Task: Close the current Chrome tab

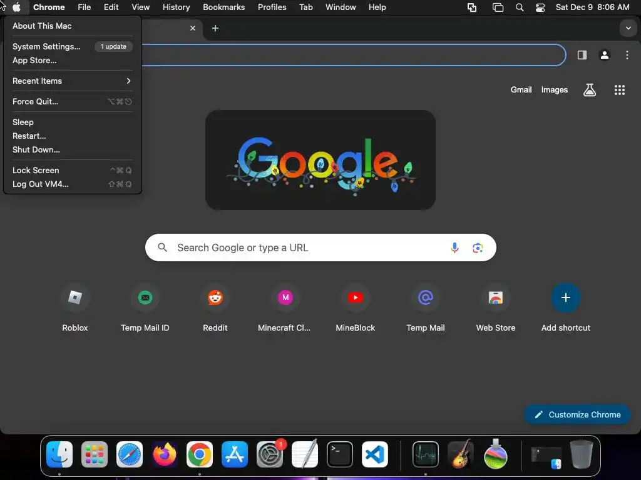Action: tap(193, 28)
